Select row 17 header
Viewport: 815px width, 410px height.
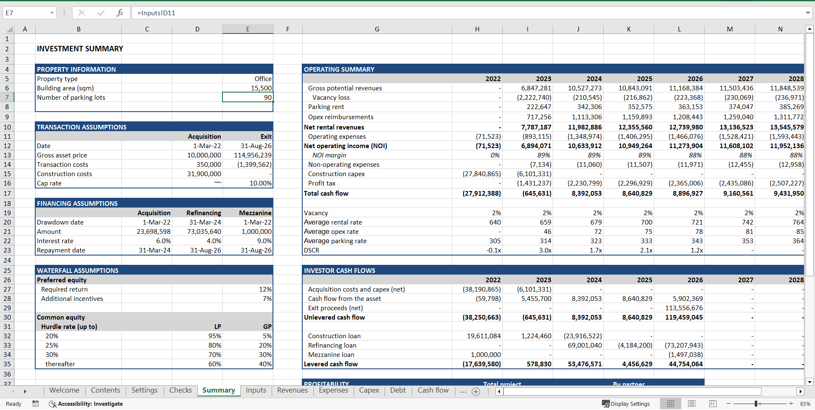(7, 194)
